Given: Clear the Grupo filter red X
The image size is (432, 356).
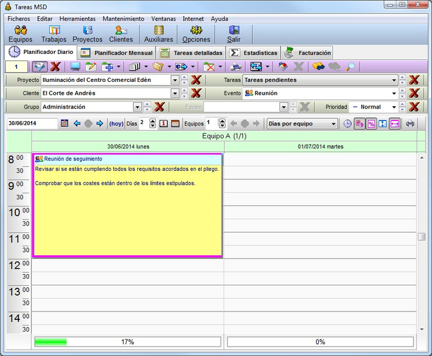Looking at the screenshot, I should coord(159,107).
